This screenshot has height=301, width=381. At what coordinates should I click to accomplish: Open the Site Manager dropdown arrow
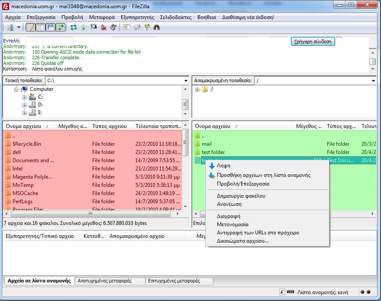(19, 27)
